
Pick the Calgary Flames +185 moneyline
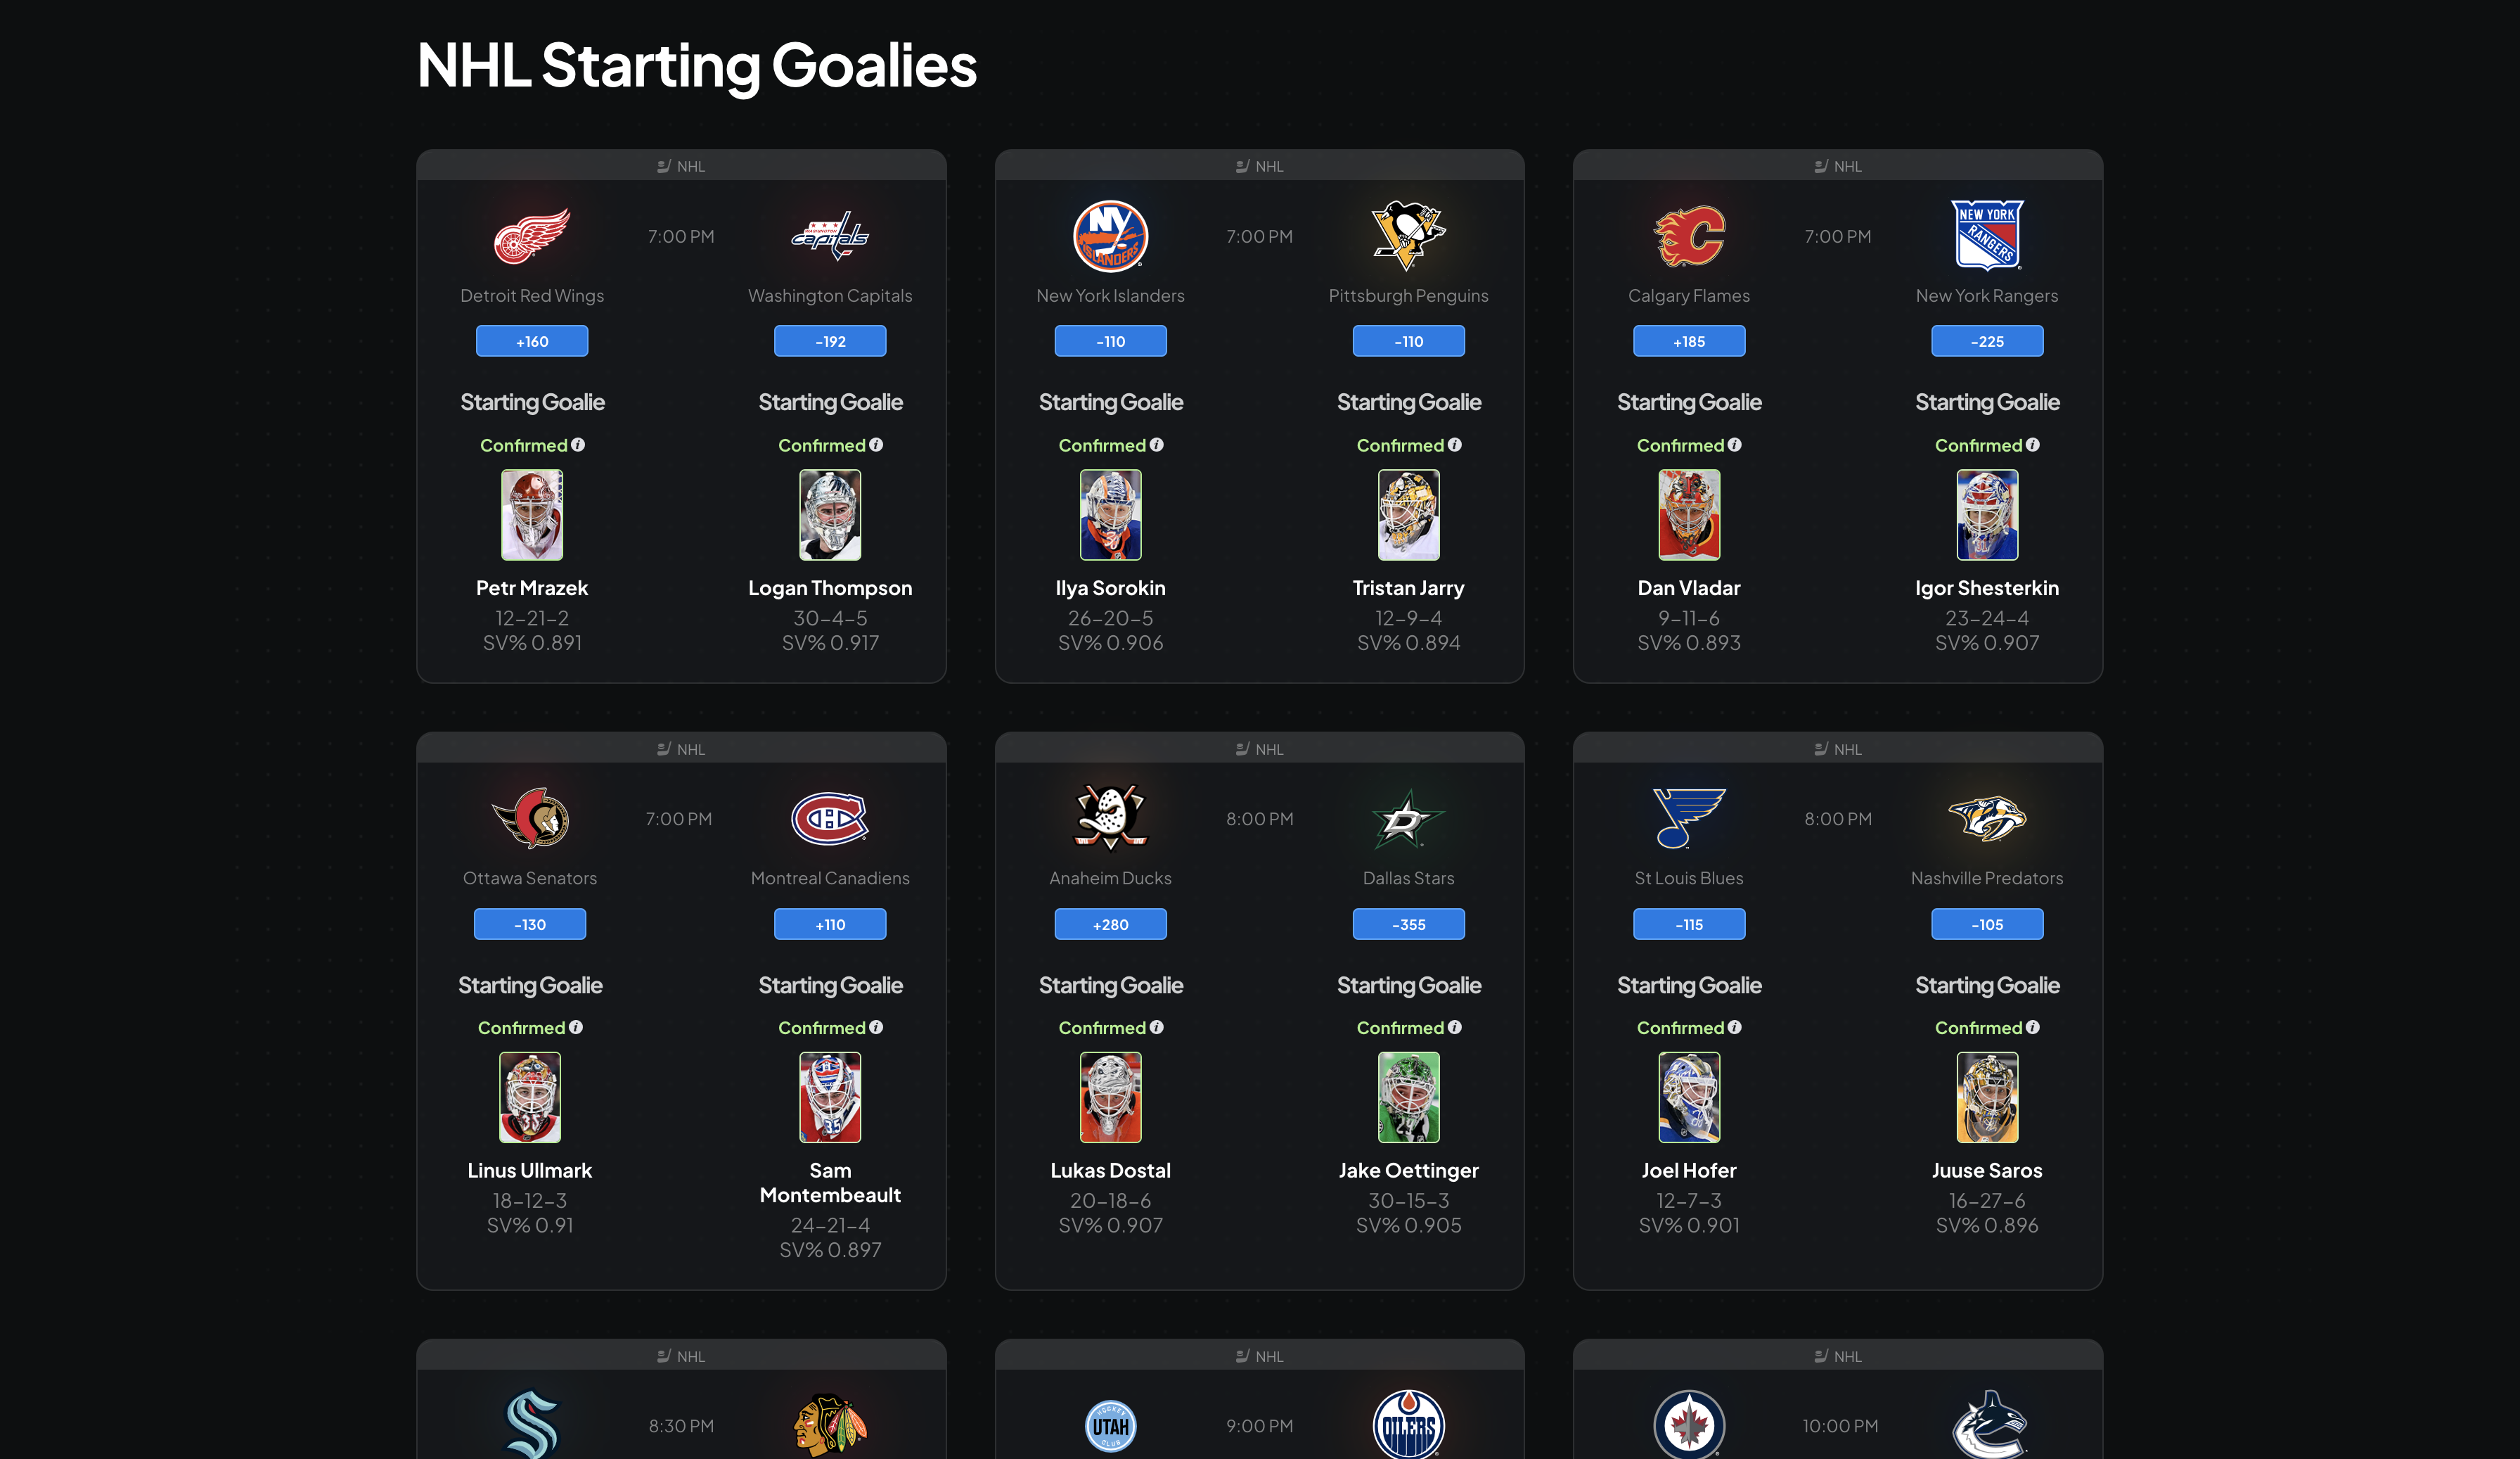click(x=1689, y=341)
